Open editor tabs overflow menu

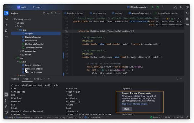click(181, 13)
